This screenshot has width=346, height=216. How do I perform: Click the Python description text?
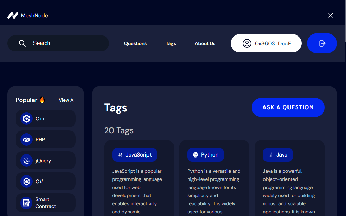[214, 192]
